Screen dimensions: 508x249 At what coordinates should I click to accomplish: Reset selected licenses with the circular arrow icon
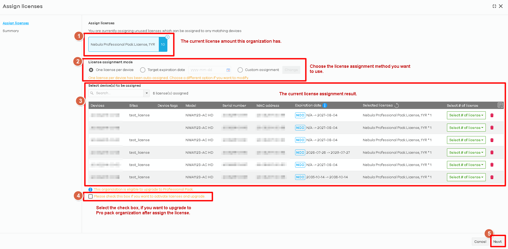point(397,105)
